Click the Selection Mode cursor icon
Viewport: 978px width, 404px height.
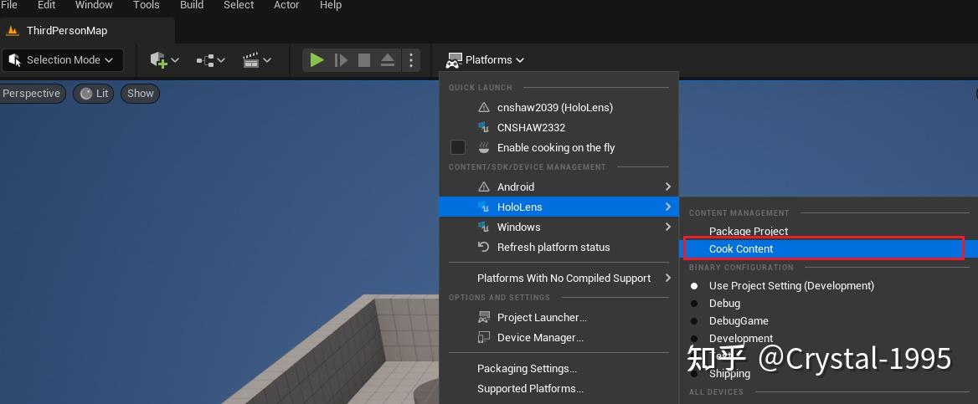(15, 60)
